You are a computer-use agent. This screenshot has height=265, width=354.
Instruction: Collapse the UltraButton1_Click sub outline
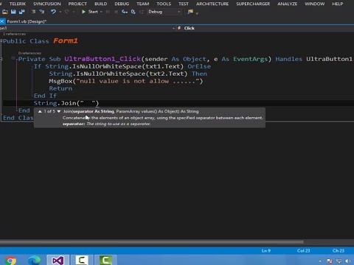[x=1, y=59]
